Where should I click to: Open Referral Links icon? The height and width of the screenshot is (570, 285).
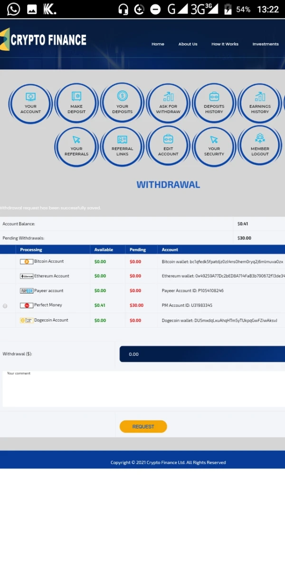(122, 146)
